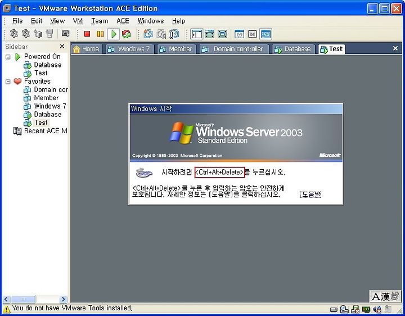Select Member in Favorites

(46, 98)
